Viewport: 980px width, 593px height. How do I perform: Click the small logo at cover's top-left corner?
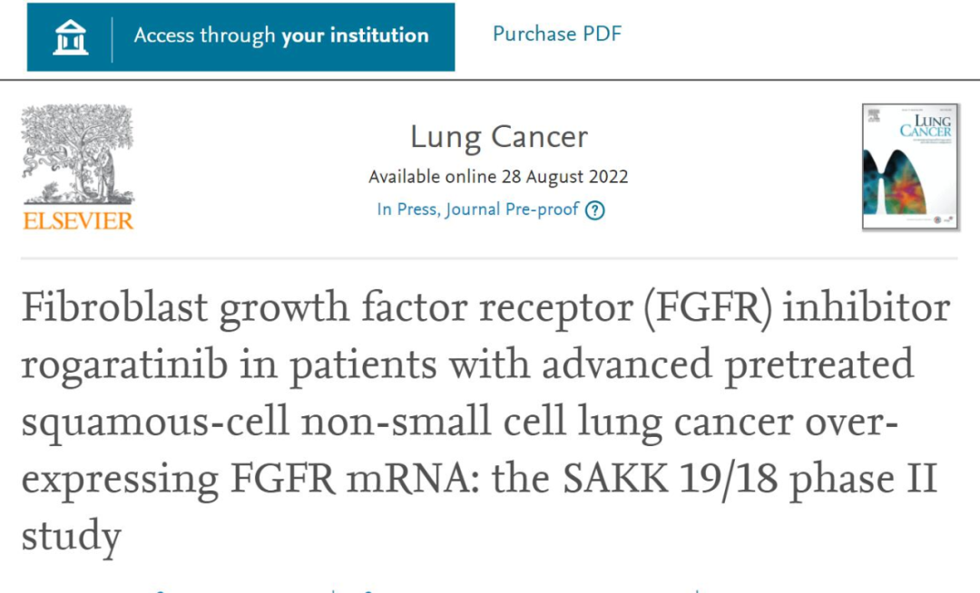pos(873,115)
